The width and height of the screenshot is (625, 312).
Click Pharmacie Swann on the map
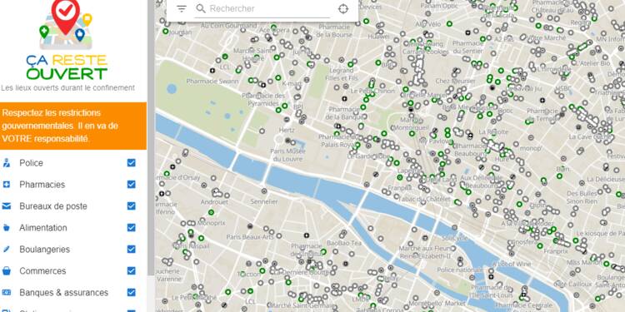point(212,82)
